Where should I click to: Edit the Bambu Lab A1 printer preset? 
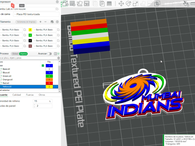[x=57, y=9]
